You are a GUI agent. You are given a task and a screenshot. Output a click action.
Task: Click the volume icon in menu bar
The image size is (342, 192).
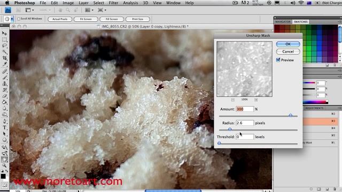pos(293,3)
